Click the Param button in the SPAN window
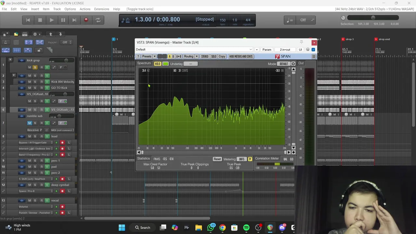The width and height of the screenshot is (416, 234). pos(267,50)
